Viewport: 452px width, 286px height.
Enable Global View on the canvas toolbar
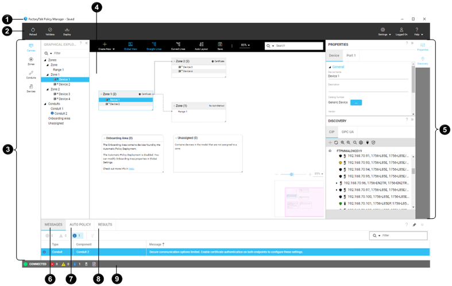click(130, 46)
